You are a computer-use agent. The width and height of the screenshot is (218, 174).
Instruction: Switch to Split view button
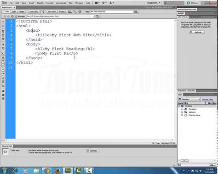point(14,11)
